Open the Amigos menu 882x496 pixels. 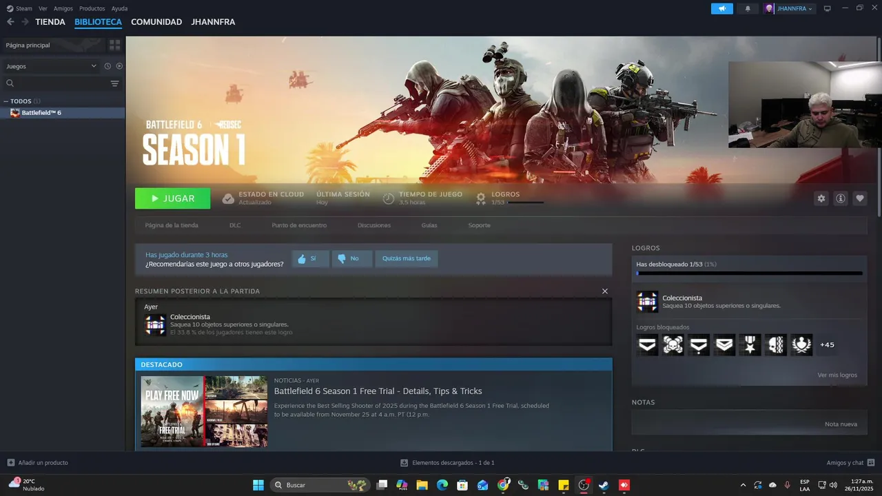tap(63, 8)
